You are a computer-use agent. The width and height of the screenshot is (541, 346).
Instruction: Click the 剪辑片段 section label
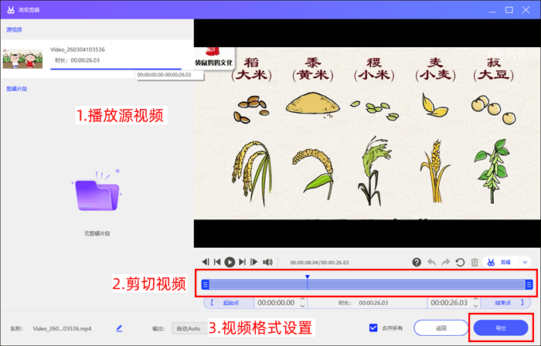[x=16, y=89]
